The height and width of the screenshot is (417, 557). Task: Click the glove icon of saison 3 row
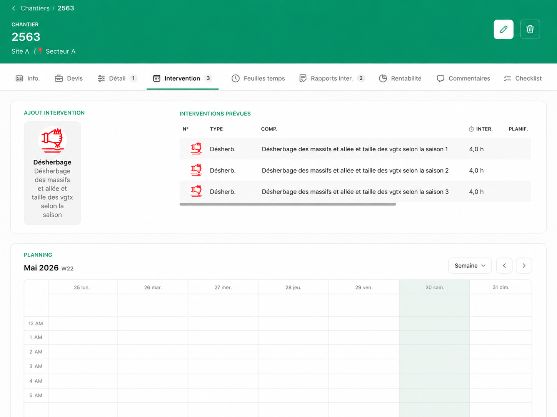point(196,191)
